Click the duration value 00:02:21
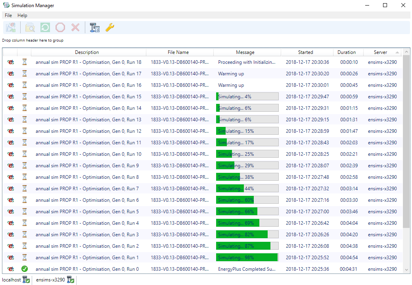 pos(349,154)
